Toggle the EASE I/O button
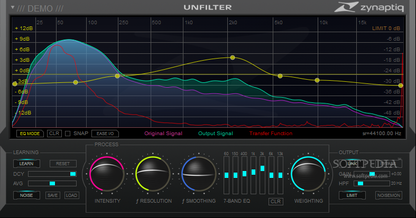 [x=105, y=134]
